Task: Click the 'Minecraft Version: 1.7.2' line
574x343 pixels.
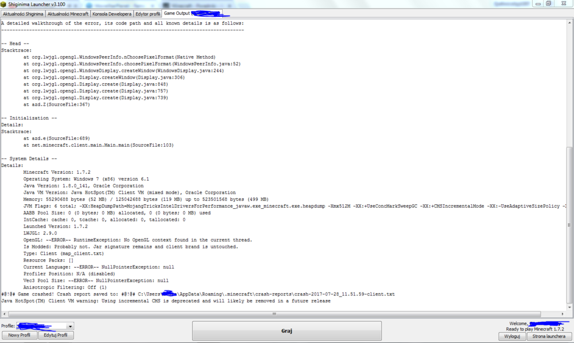Action: 57,172
